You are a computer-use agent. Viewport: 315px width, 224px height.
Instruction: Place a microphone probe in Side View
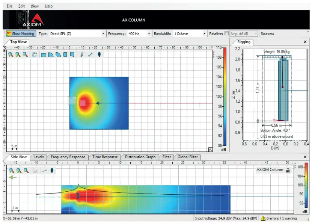(x=52, y=171)
